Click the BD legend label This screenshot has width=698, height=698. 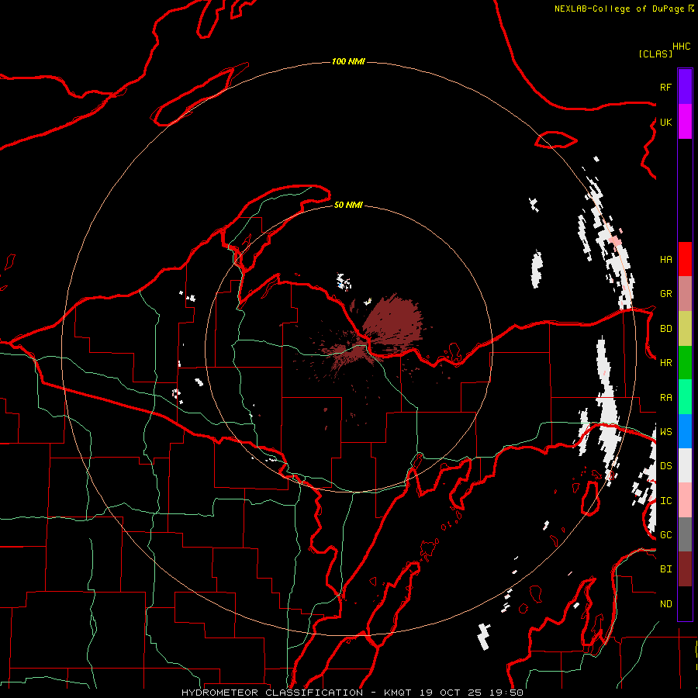tap(665, 329)
